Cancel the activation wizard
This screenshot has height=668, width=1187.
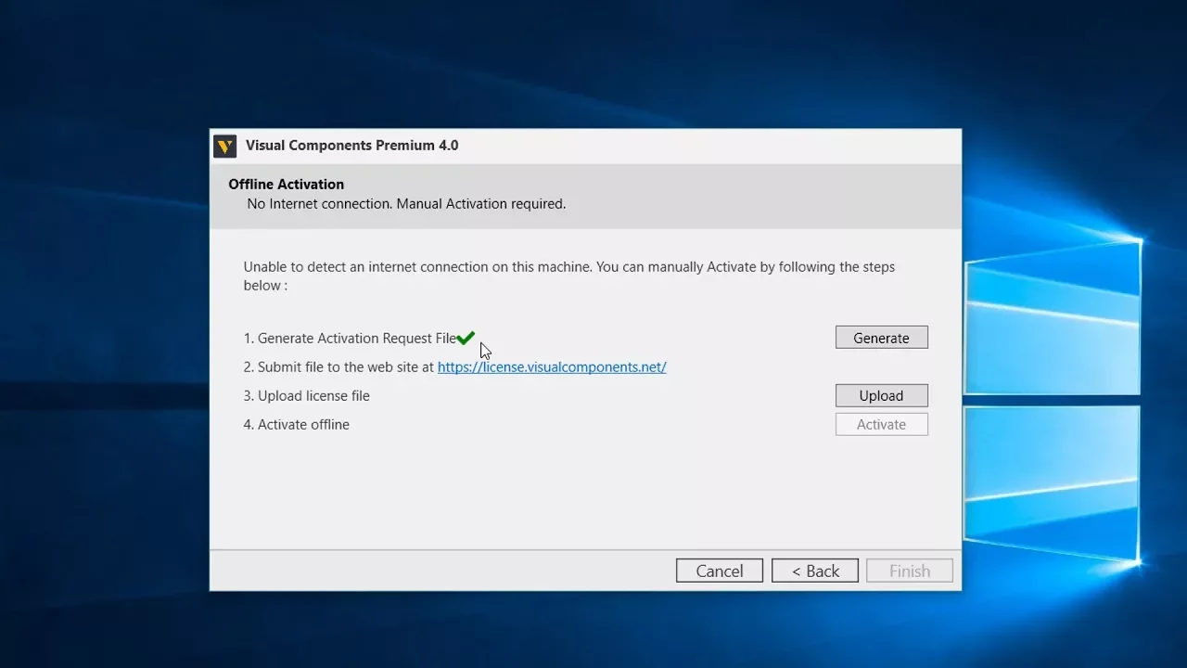pos(720,571)
